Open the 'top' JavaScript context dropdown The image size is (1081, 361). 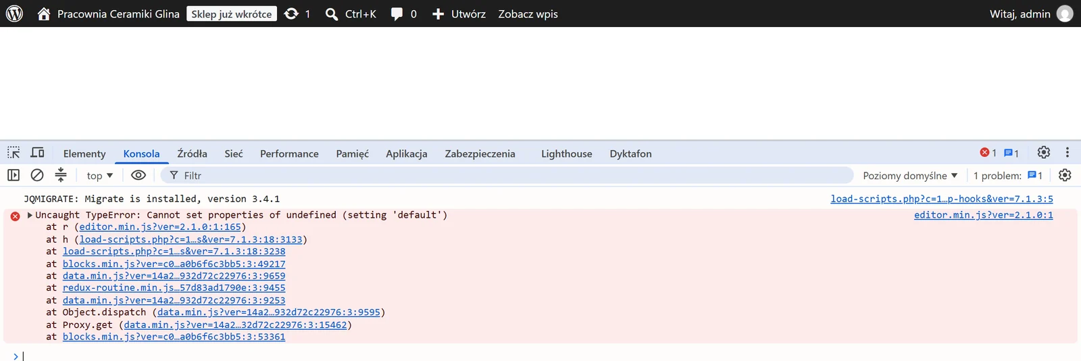point(100,176)
